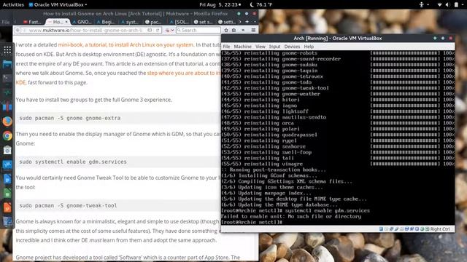Open the system monitor icon in the dock
467x262 pixels.
pyautogui.click(x=7, y=92)
